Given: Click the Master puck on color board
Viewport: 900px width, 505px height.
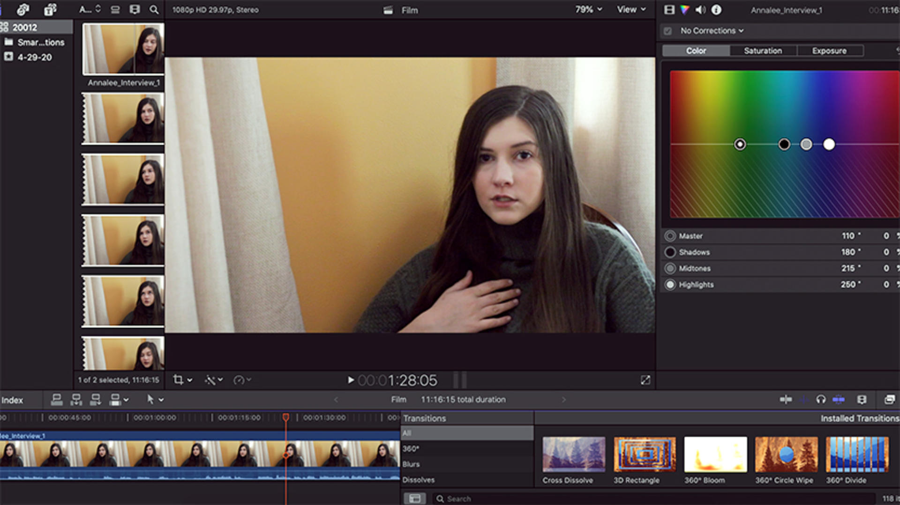Looking at the screenshot, I should [x=740, y=144].
